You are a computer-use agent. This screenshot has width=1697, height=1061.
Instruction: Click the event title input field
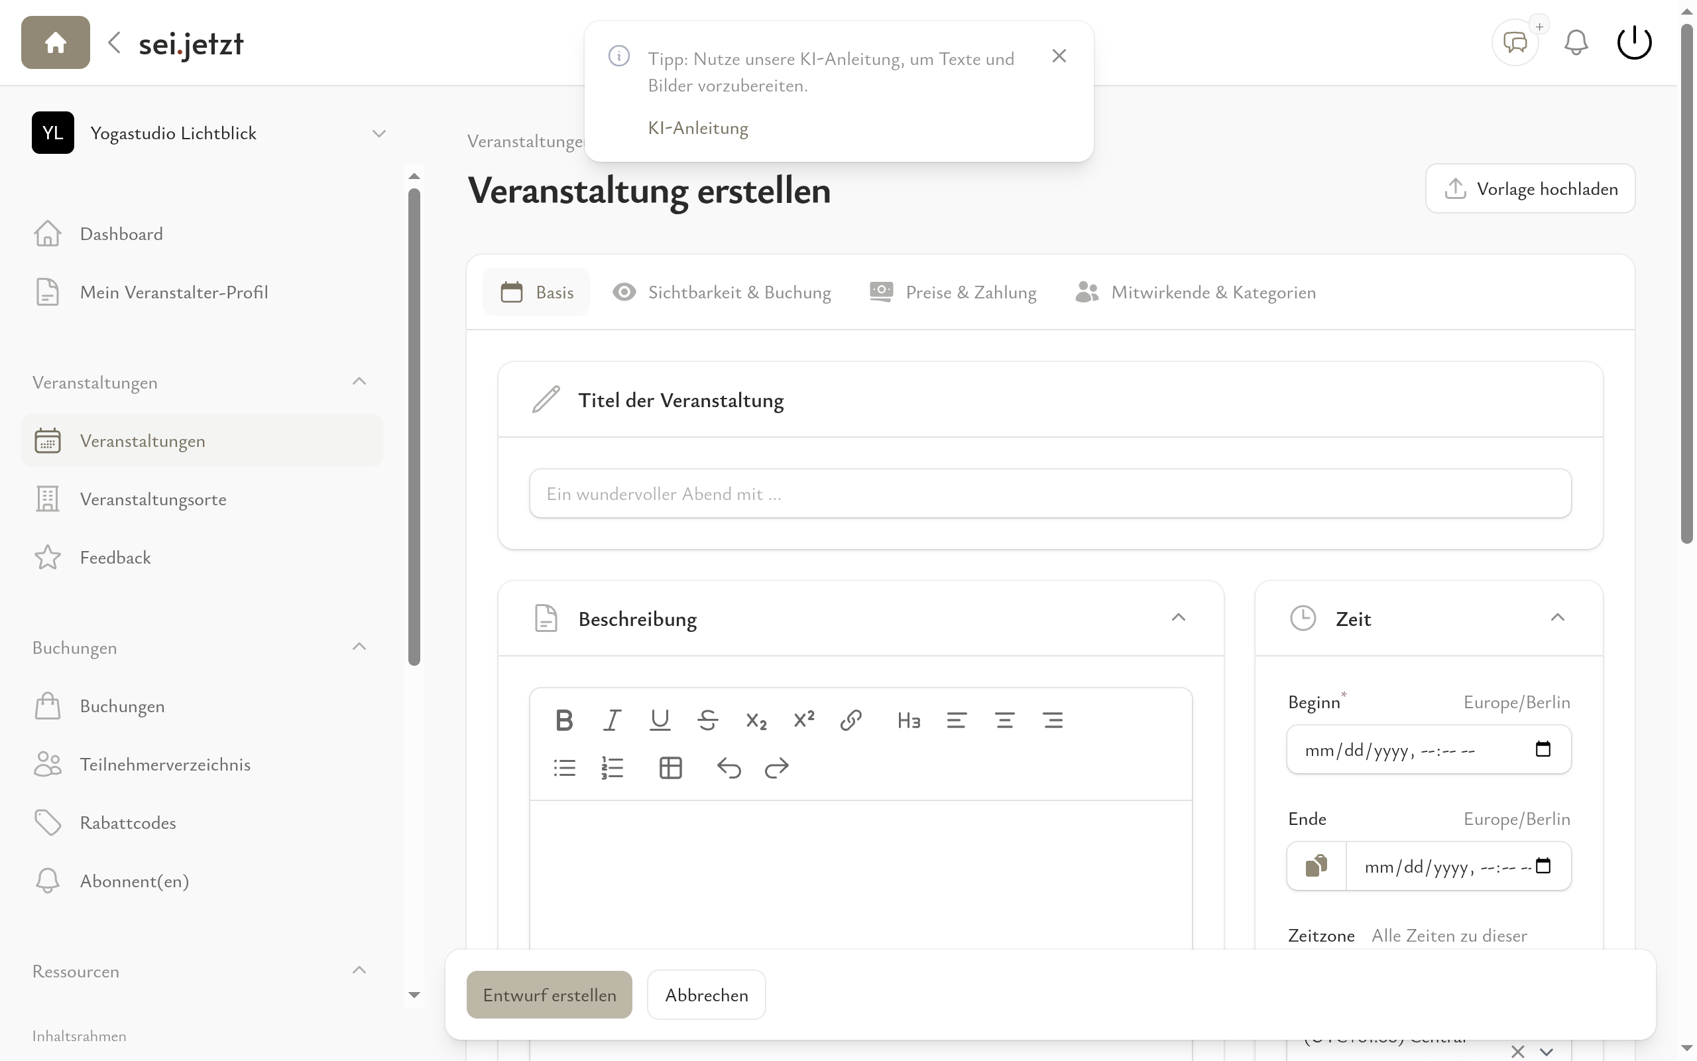tap(1049, 493)
